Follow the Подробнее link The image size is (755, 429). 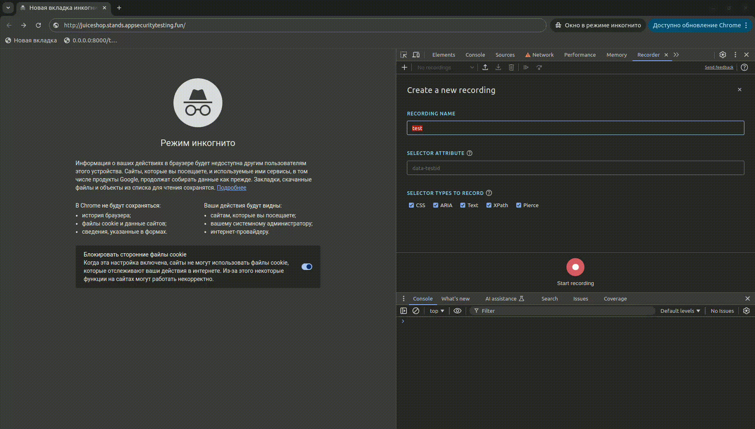[231, 188]
